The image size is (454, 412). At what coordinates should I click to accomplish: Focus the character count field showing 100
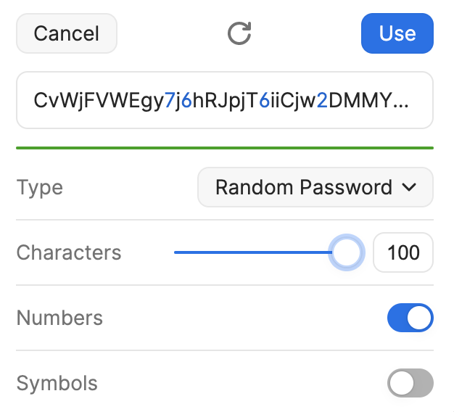[x=403, y=252]
